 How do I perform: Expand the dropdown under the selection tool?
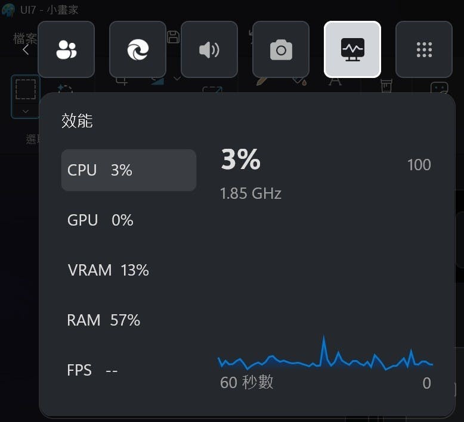click(x=25, y=111)
